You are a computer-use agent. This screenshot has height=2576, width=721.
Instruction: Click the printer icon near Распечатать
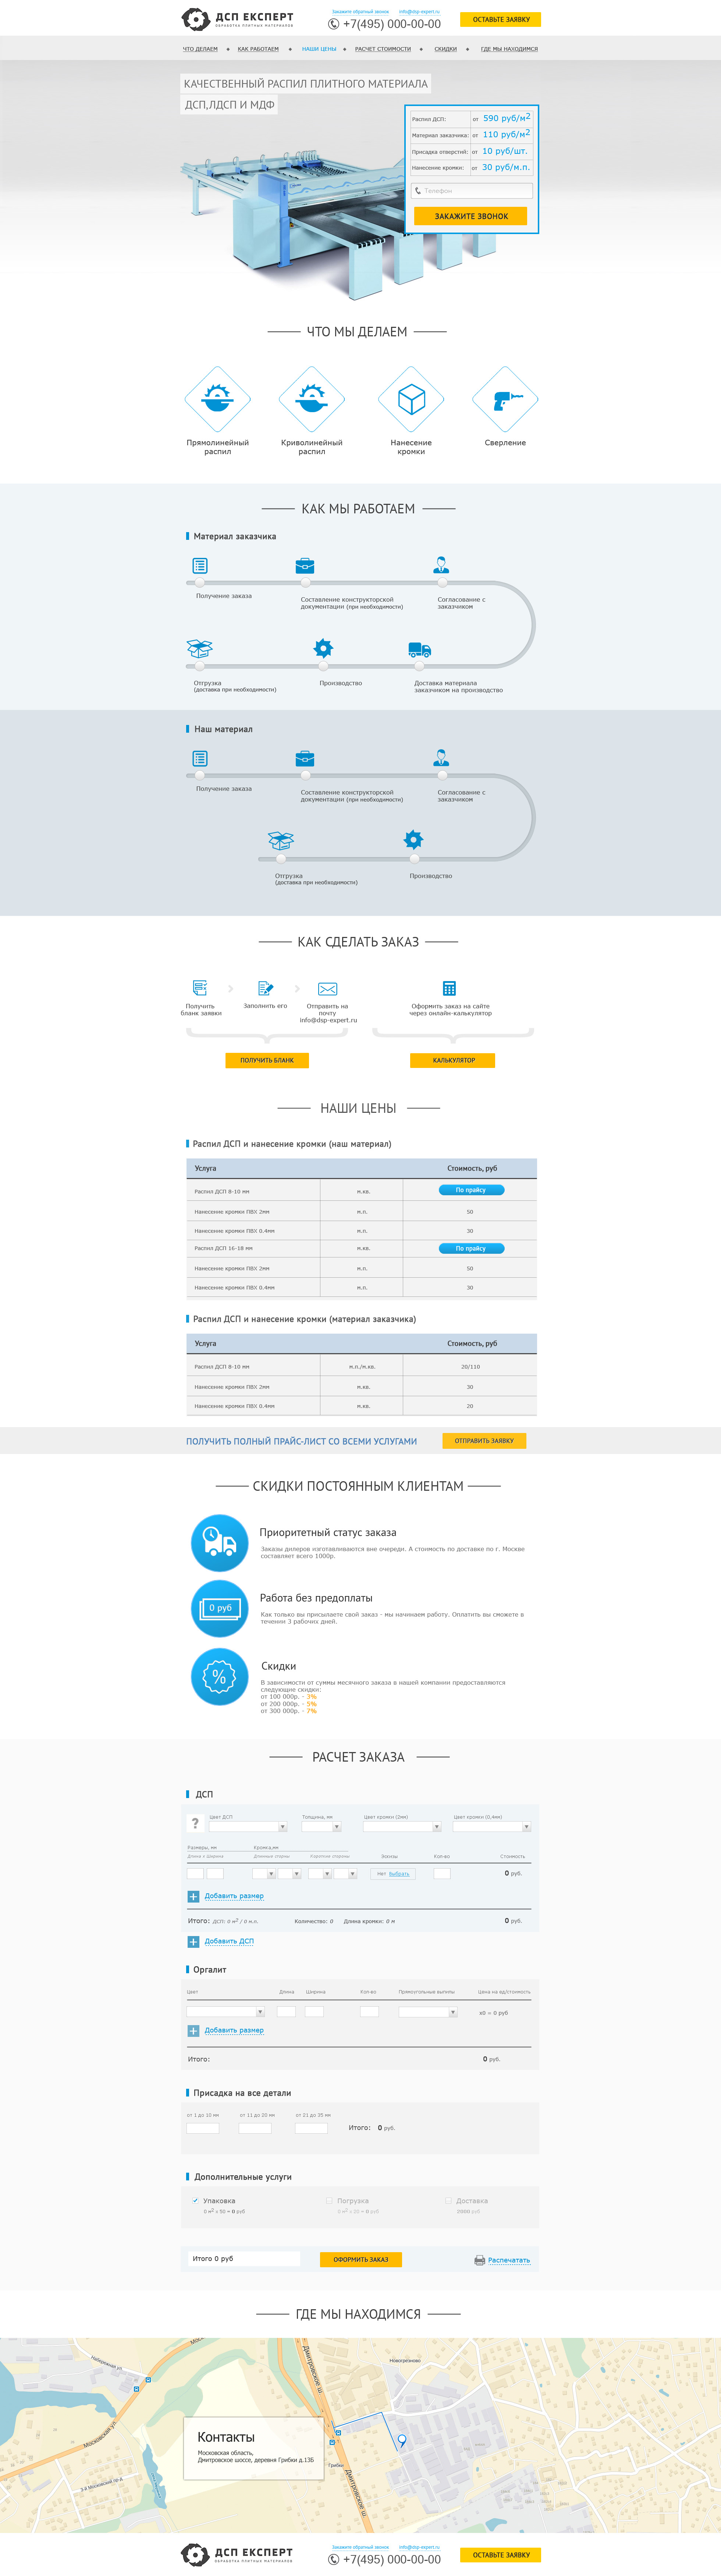click(480, 2260)
